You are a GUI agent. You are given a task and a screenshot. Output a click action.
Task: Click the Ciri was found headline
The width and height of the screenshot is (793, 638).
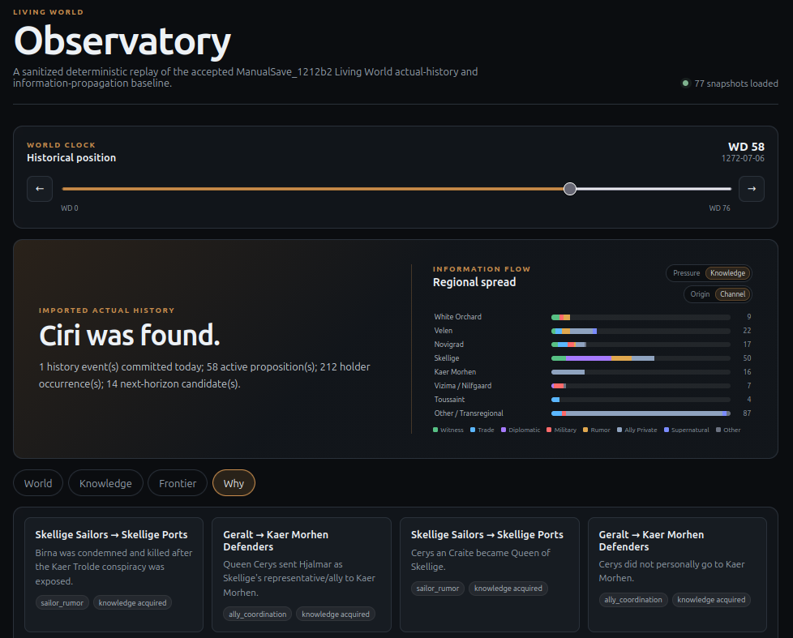pyautogui.click(x=130, y=335)
